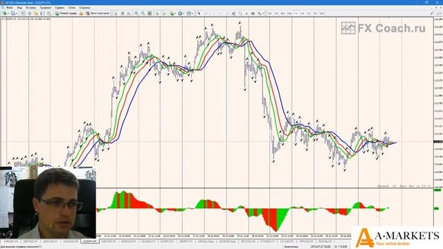Expand the New Chart dropdown arrow
This screenshot has height=249, width=443.
point(8,13)
